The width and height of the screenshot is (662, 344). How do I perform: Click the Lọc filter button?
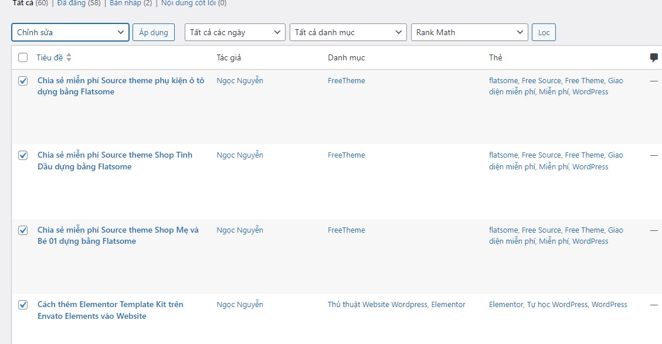(544, 32)
